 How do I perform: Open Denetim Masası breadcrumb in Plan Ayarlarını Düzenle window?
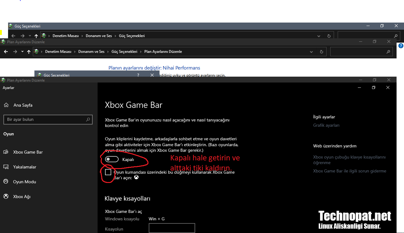click(x=58, y=52)
